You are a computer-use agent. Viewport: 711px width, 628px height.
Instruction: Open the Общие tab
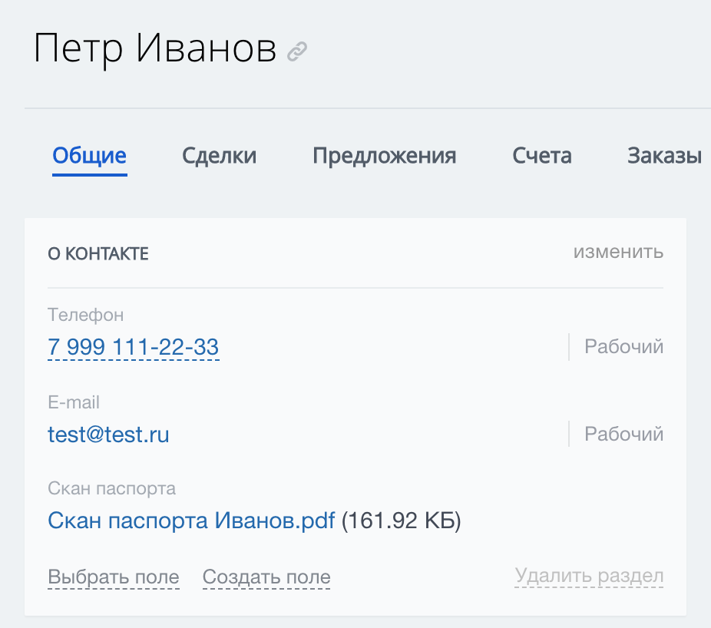(89, 156)
